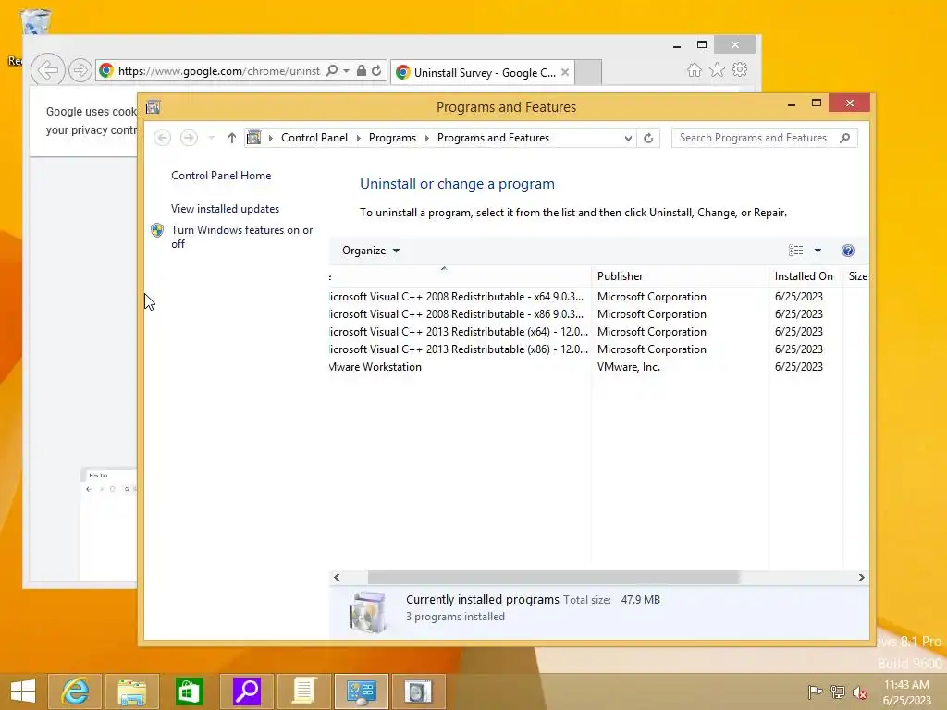947x710 pixels.
Task: Click the purple Search taskbar icon
Action: coord(246,692)
